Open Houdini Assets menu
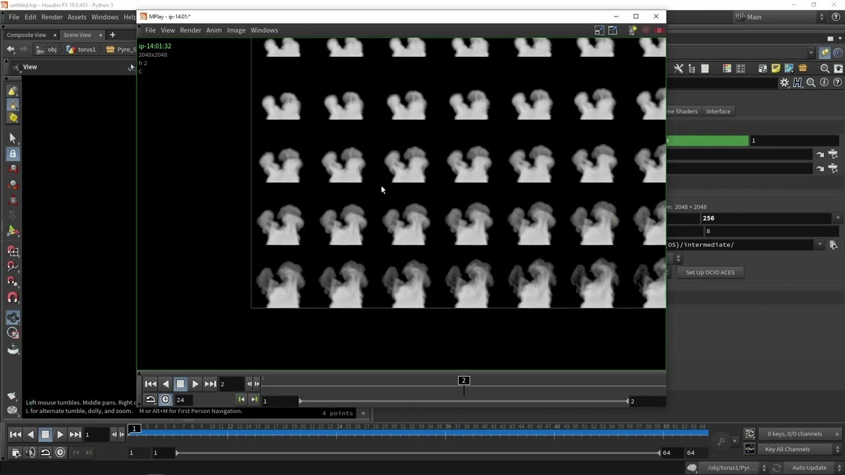Screen dimensions: 845x475 pyautogui.click(x=77, y=17)
